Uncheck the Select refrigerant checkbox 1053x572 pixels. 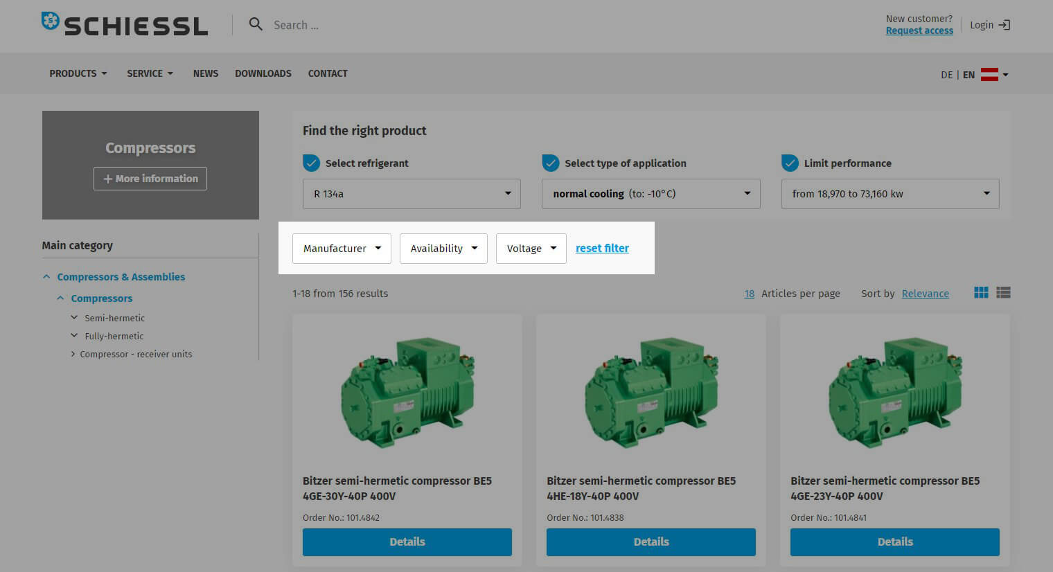pos(312,163)
